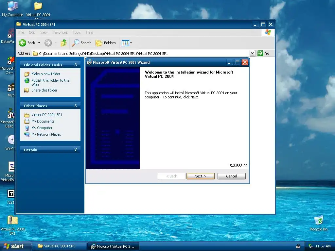Click Make a new folder link

(46, 74)
